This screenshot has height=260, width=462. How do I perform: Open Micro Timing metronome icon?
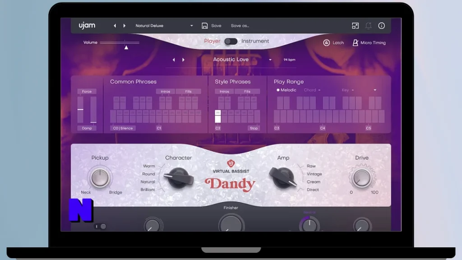coord(356,43)
